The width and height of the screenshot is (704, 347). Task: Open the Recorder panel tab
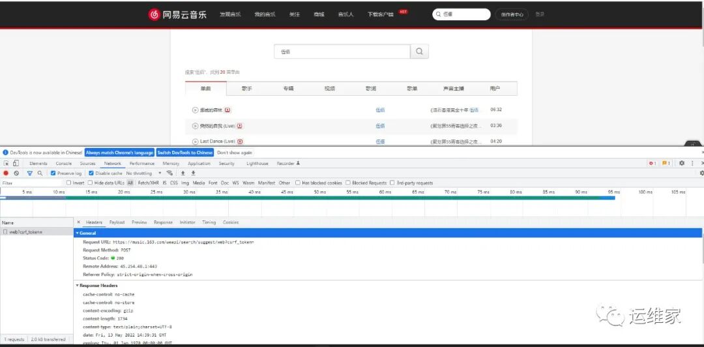pyautogui.click(x=288, y=164)
